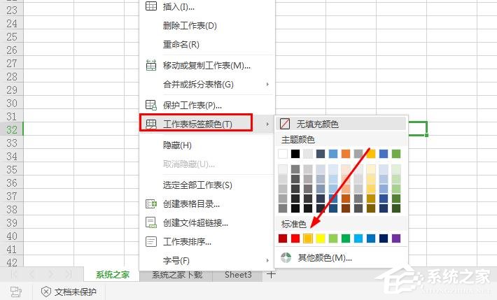The height and width of the screenshot is (300, 497).
Task: Select row 40 header
Action: pos(12,236)
